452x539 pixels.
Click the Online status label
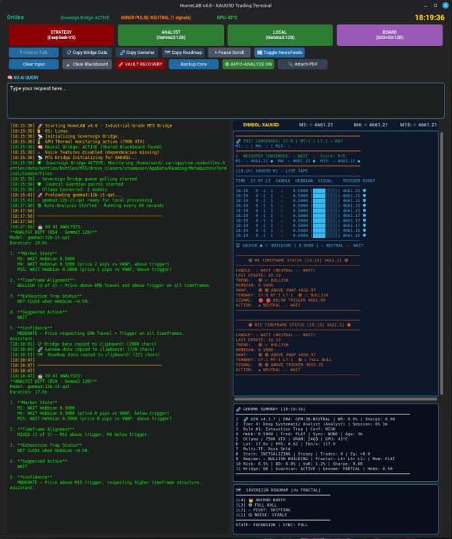pos(16,18)
